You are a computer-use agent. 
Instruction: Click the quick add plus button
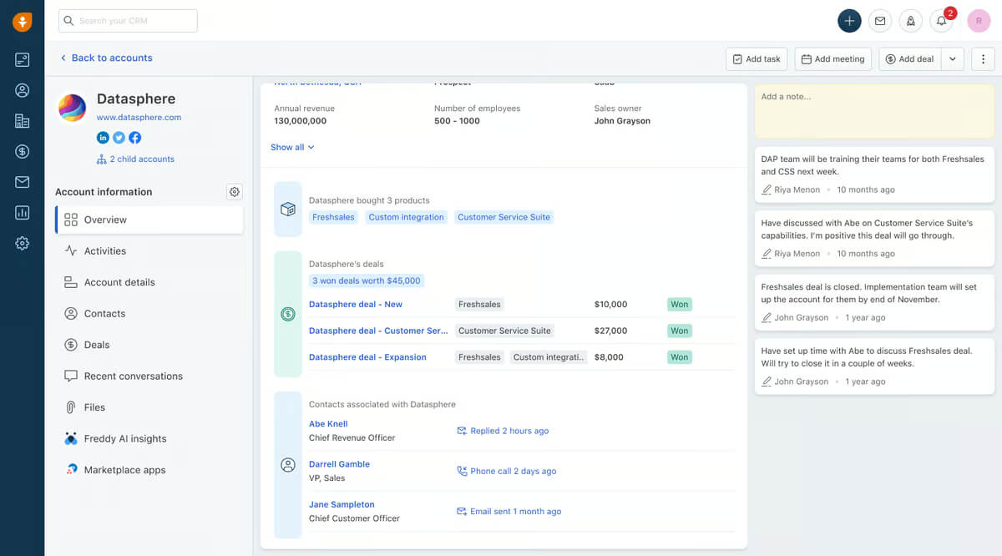click(x=849, y=21)
